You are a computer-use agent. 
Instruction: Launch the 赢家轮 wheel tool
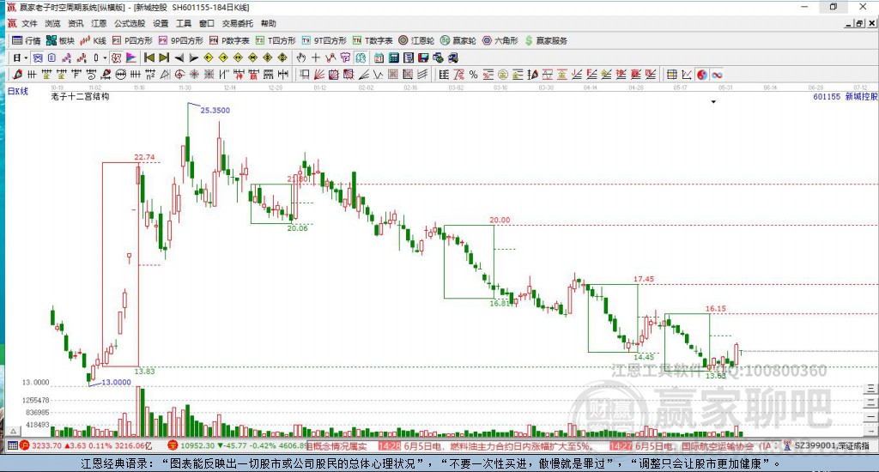[458, 40]
